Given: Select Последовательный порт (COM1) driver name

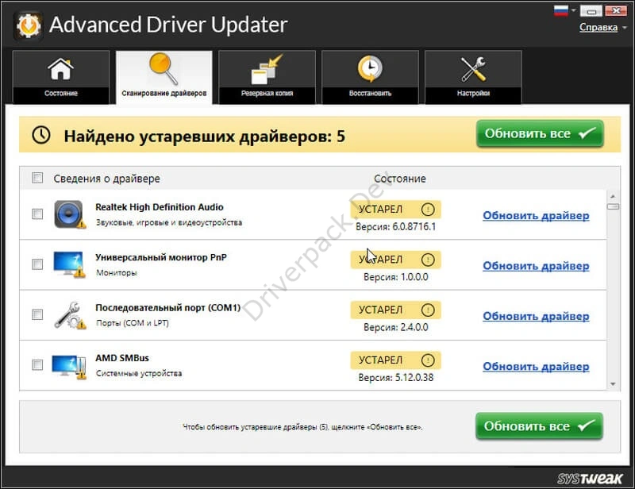Looking at the screenshot, I should [167, 307].
